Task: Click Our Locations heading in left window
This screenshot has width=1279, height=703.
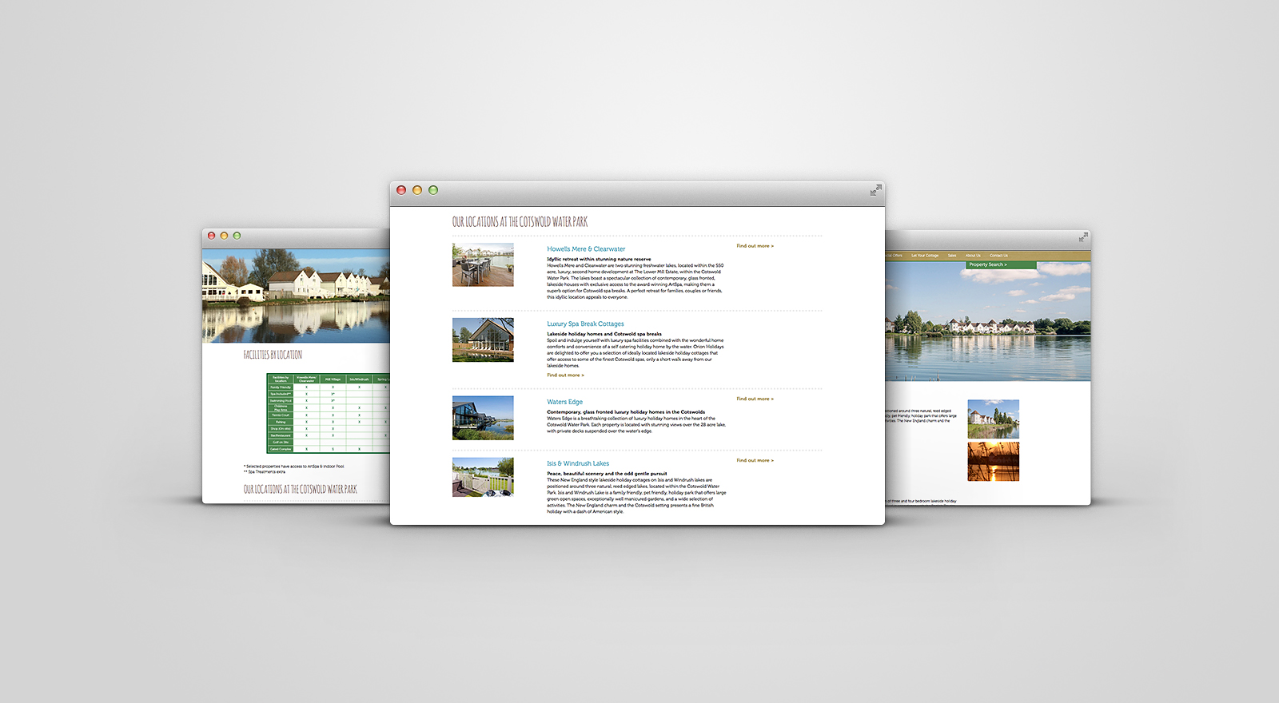Action: click(x=300, y=489)
